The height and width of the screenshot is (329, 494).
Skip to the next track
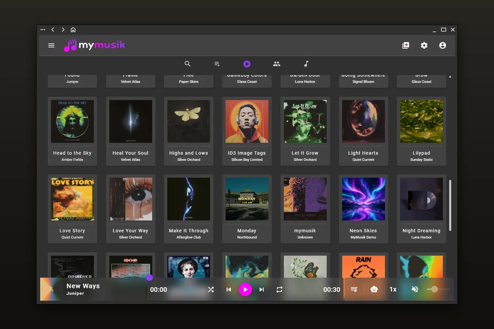point(261,289)
